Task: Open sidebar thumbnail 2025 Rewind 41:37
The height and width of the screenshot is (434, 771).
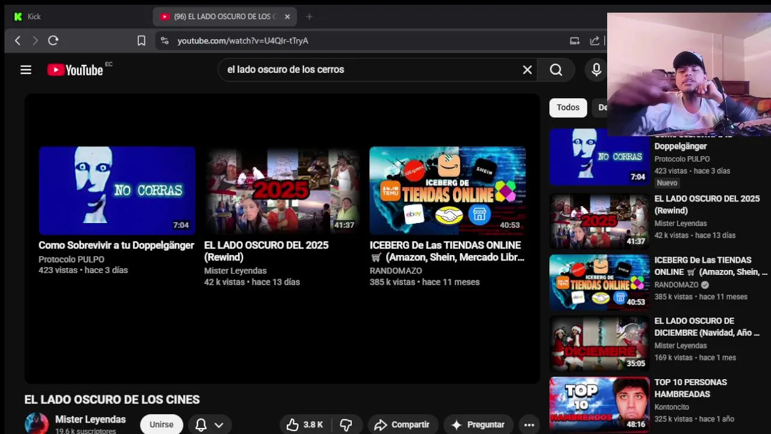Action: (x=599, y=221)
